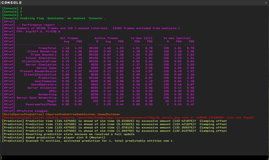
Task: Select the "-- Performance report --" line
Action: [x=31, y=25]
